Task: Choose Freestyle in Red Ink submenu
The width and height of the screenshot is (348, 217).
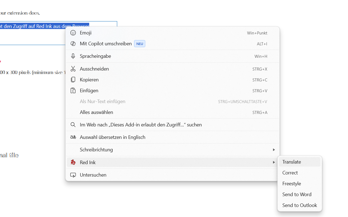Action: [x=300, y=184]
